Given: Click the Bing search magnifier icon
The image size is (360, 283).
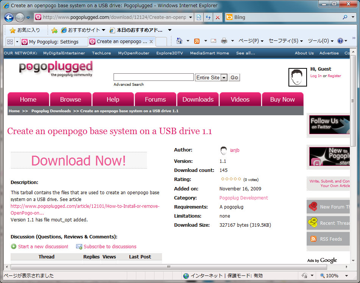Looking at the screenshot, I should [x=345, y=17].
